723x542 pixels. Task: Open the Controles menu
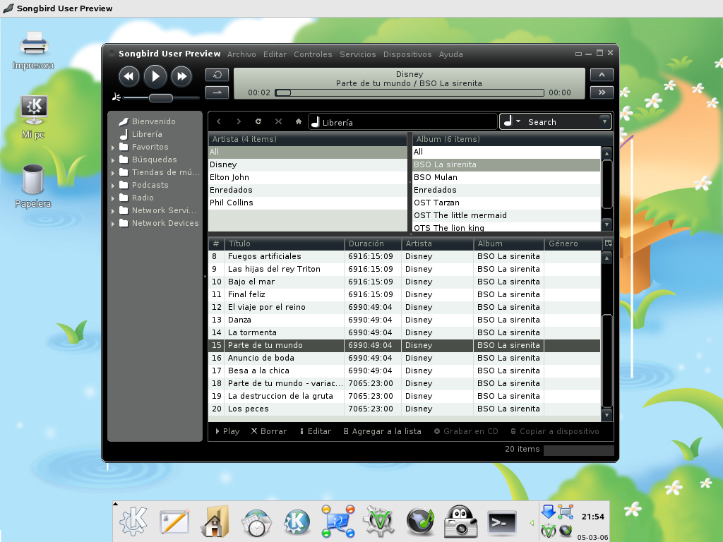(x=313, y=54)
